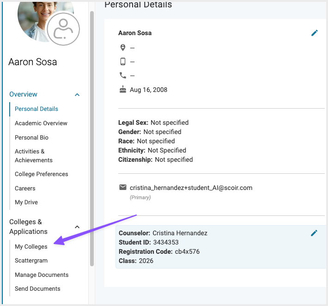
Task: Navigate to Careers
Action: 25,189
